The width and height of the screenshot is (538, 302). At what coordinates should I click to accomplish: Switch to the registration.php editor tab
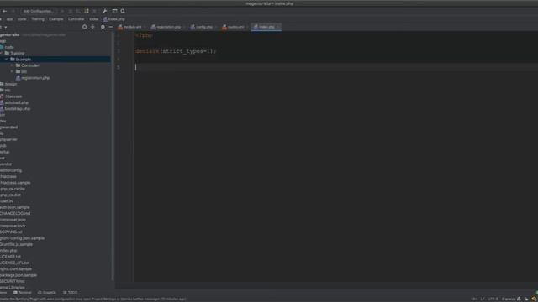[166, 27]
